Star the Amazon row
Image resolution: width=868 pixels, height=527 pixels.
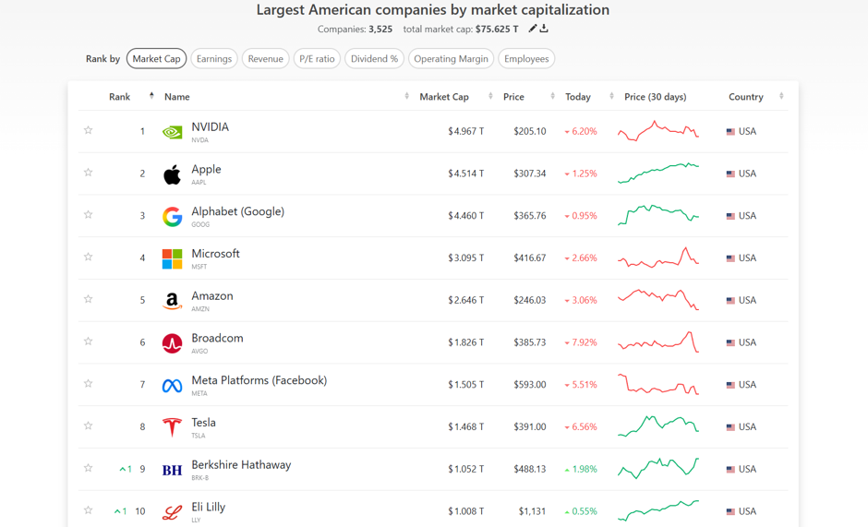(88, 299)
